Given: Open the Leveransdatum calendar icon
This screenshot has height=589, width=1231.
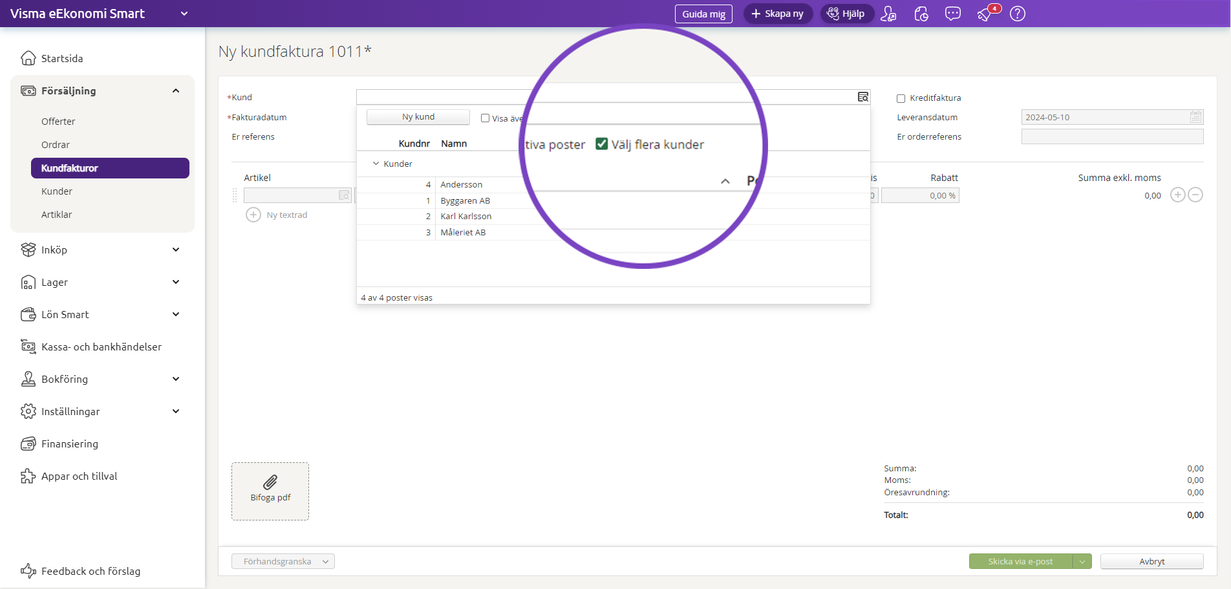Looking at the screenshot, I should coord(1196,117).
